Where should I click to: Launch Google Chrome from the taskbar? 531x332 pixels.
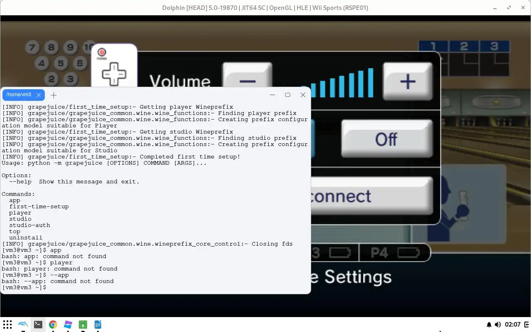pos(53,325)
